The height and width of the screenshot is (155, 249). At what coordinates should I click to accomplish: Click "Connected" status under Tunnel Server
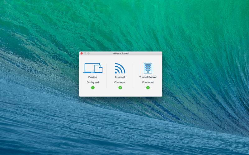pos(148,82)
